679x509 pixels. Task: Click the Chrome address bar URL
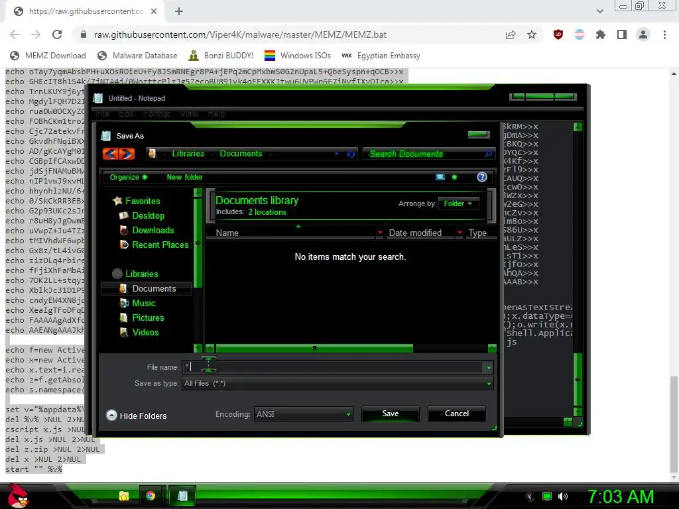tap(240, 34)
